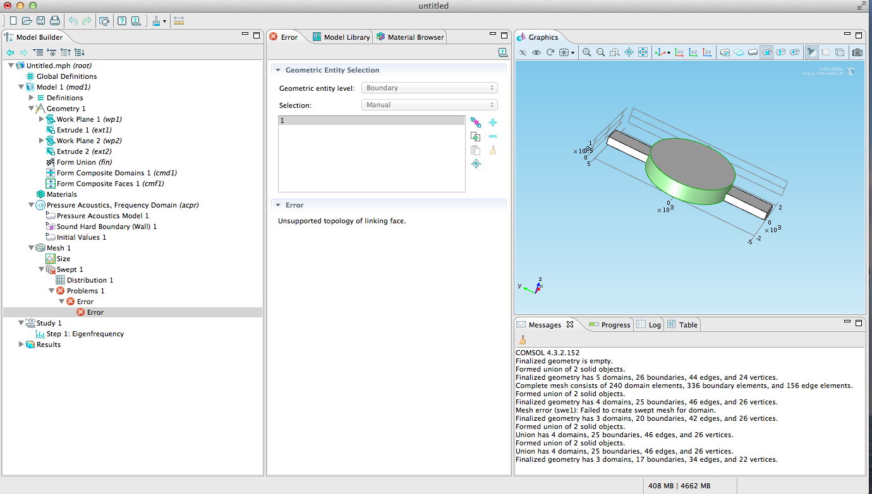Click Zoom Selected icon below the paste icon

[476, 164]
